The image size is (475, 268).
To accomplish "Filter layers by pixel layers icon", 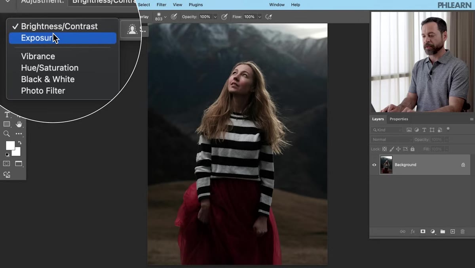I will tap(409, 130).
